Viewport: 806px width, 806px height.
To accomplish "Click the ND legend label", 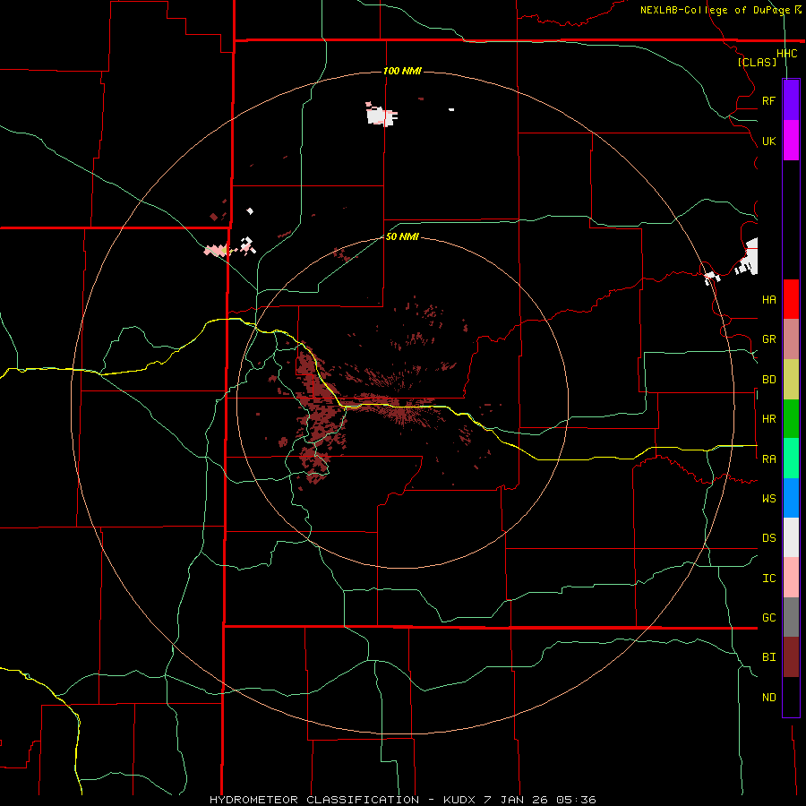I will [769, 698].
